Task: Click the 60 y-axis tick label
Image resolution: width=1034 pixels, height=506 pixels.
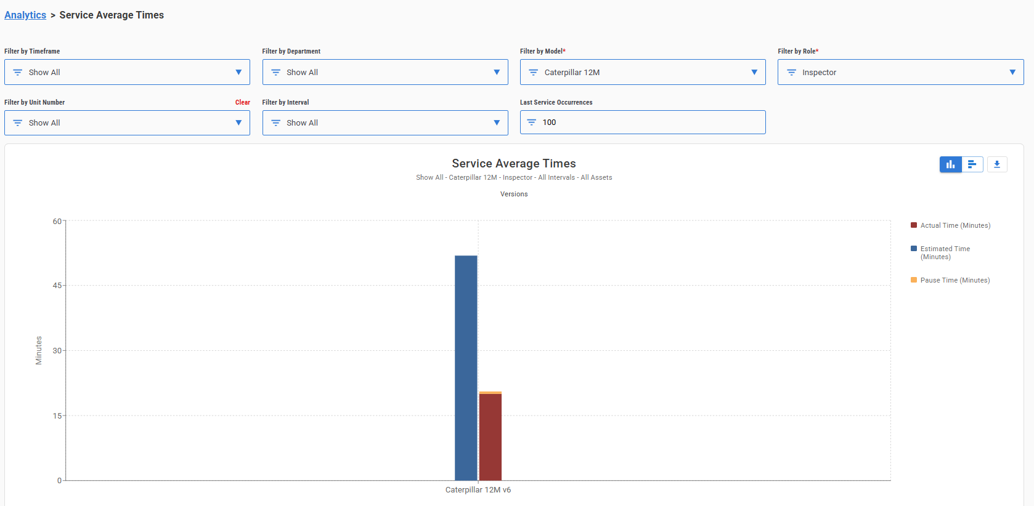Action: (x=57, y=221)
